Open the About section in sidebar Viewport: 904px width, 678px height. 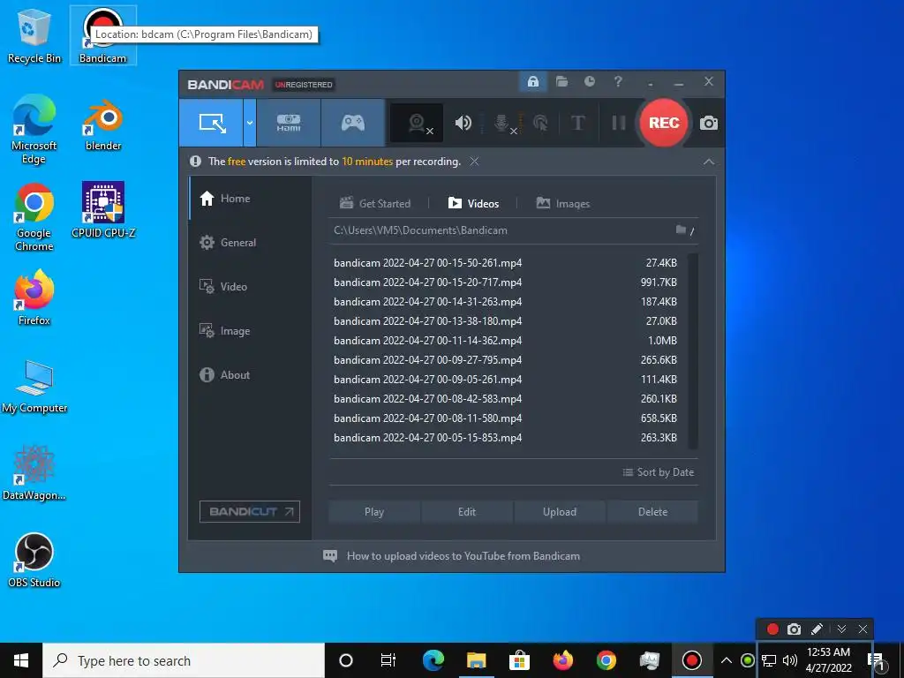tap(250, 374)
